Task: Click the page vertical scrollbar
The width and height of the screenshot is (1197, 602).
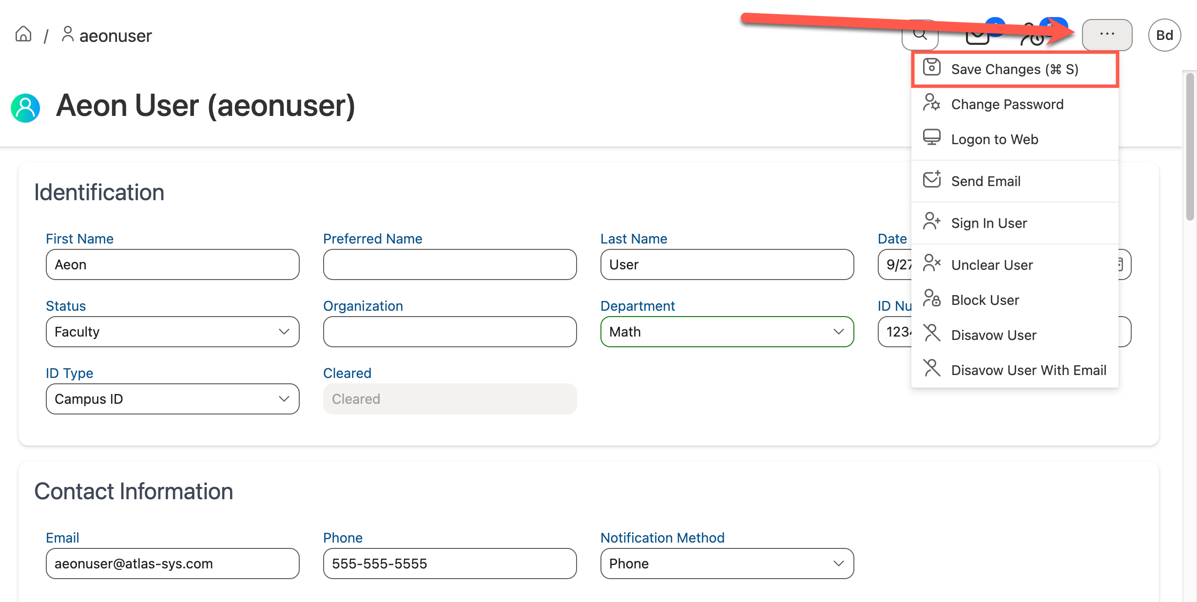Action: [x=1190, y=146]
